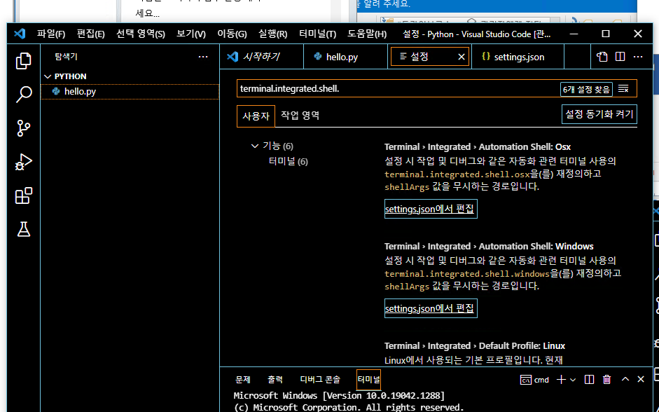
Task: Click the Default Profile: Linux setting title
Action: 475,346
